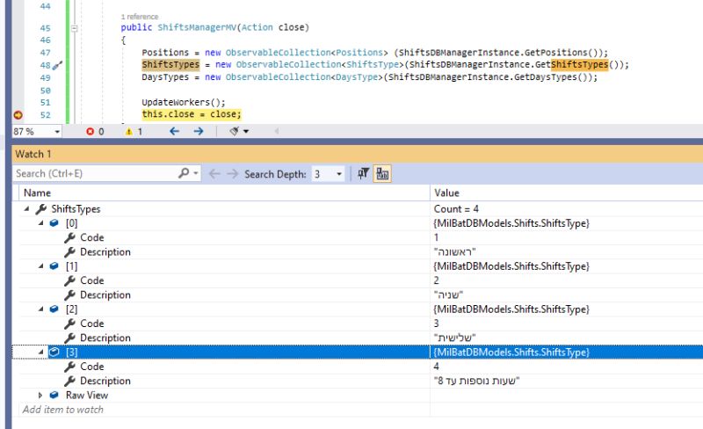Toggle the pinned properties filter icon
This screenshot has width=703, height=429.
click(x=363, y=173)
